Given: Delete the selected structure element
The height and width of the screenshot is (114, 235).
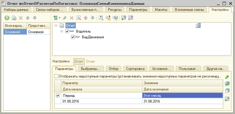Looking at the screenshot, I should (72, 18).
